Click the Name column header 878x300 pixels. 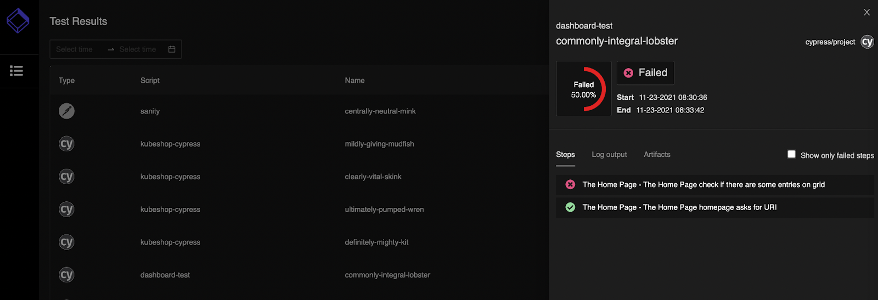354,81
